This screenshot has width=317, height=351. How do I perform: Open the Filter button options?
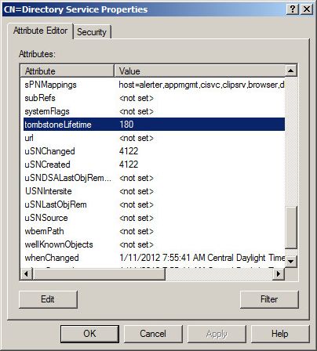click(x=269, y=299)
